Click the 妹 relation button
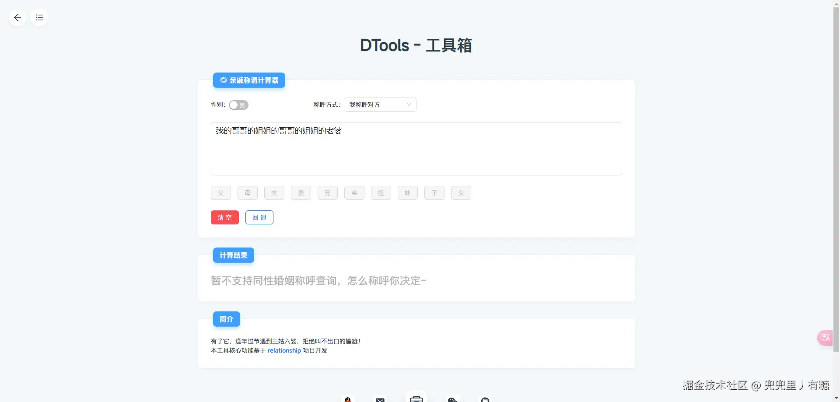The height and width of the screenshot is (402, 840). click(408, 193)
